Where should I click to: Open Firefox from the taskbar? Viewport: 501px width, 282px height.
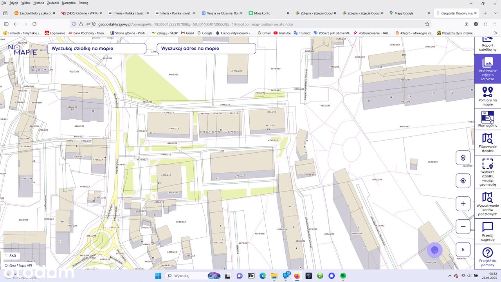pos(297,276)
